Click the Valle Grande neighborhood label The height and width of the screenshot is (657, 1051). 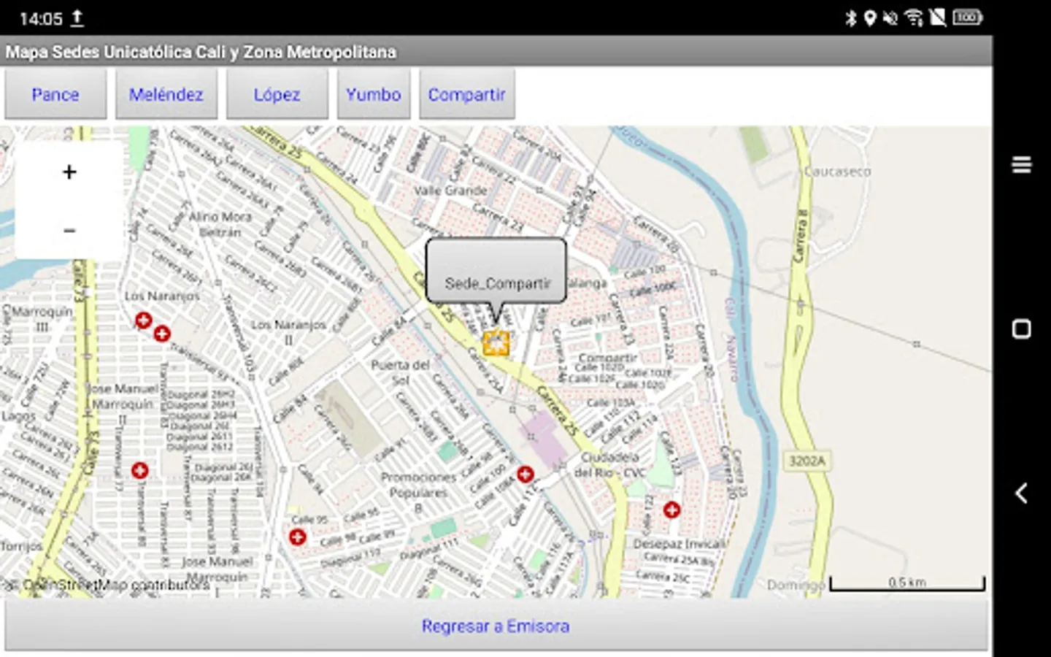[450, 191]
